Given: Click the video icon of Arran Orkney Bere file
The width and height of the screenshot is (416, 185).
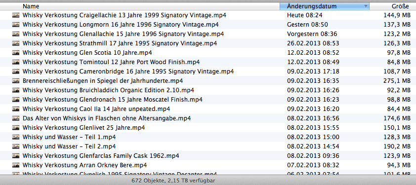Looking at the screenshot, I should click(16, 165).
